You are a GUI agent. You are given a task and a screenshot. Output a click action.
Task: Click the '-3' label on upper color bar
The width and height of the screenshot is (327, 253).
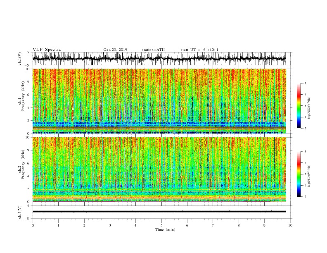pos(304,83)
